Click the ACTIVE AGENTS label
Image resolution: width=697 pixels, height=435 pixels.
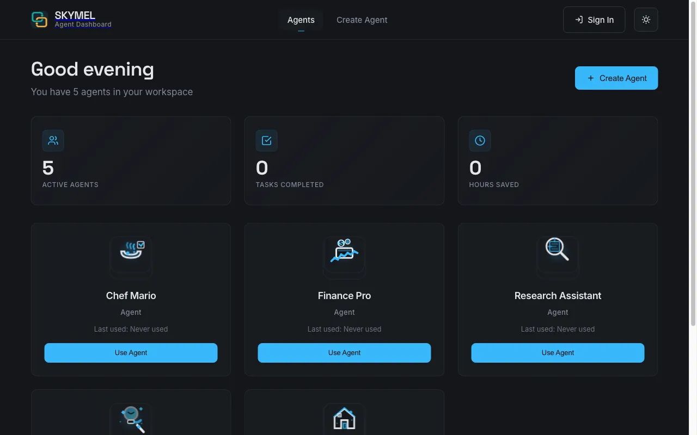(x=70, y=185)
